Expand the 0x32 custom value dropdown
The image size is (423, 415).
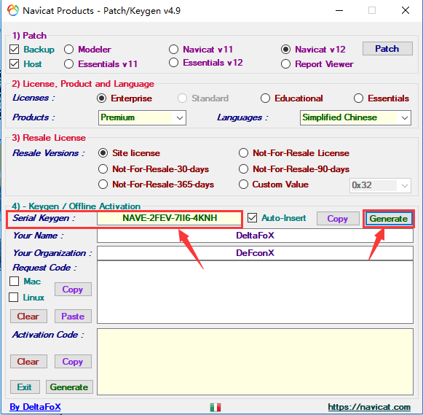(380, 185)
